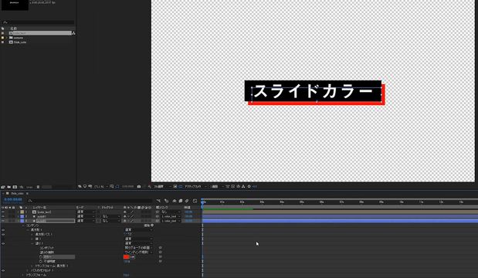Screen dimensions: 478x278
Task: Open the red fill color swatch
Action: (x=126, y=257)
